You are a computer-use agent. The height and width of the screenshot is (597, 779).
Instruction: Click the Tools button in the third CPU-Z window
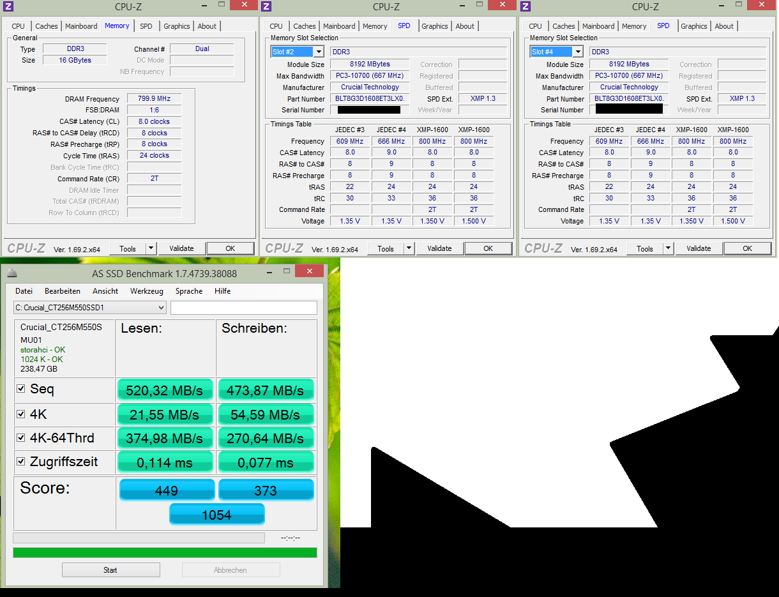[x=645, y=248]
